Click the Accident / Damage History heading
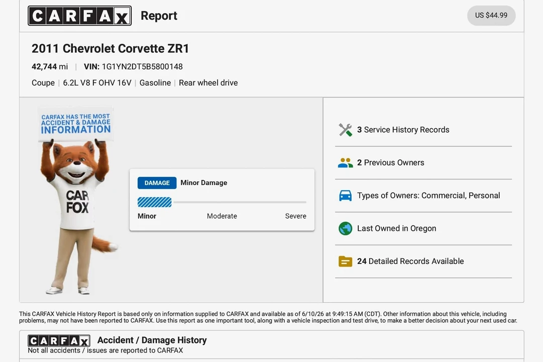This screenshot has width=543, height=362. point(152,340)
